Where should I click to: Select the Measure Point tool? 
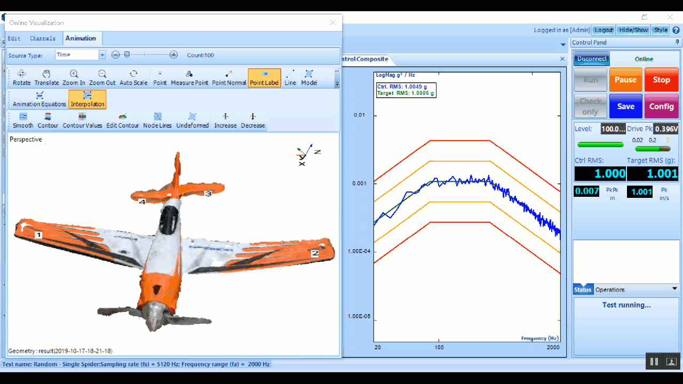point(189,77)
